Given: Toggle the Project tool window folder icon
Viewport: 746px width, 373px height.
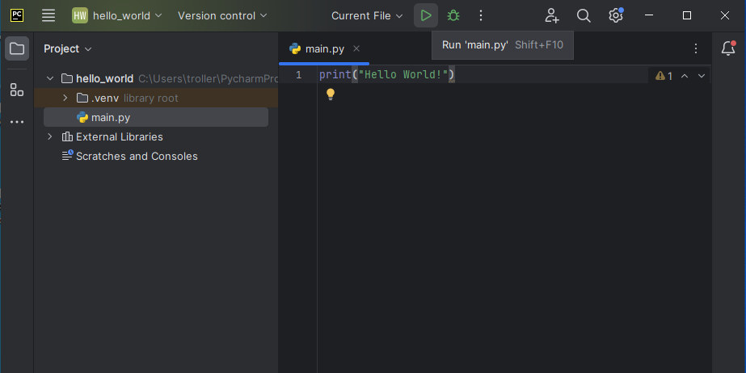Looking at the screenshot, I should click(17, 49).
